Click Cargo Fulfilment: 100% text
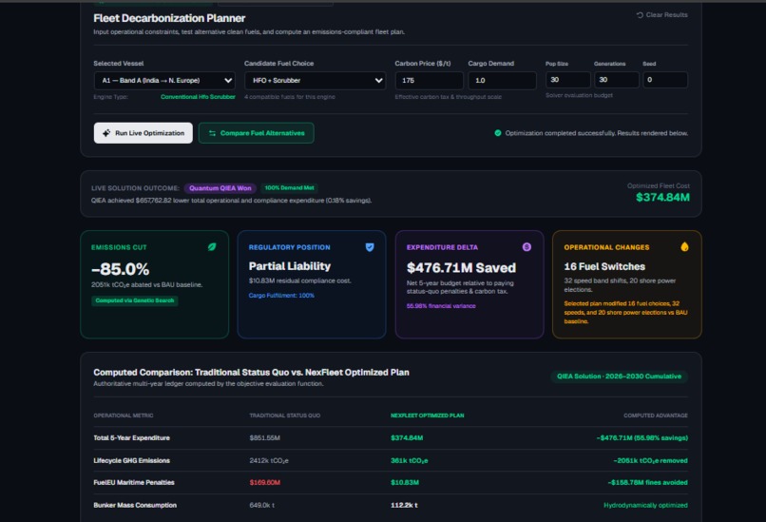This screenshot has height=522, width=766. pos(281,295)
